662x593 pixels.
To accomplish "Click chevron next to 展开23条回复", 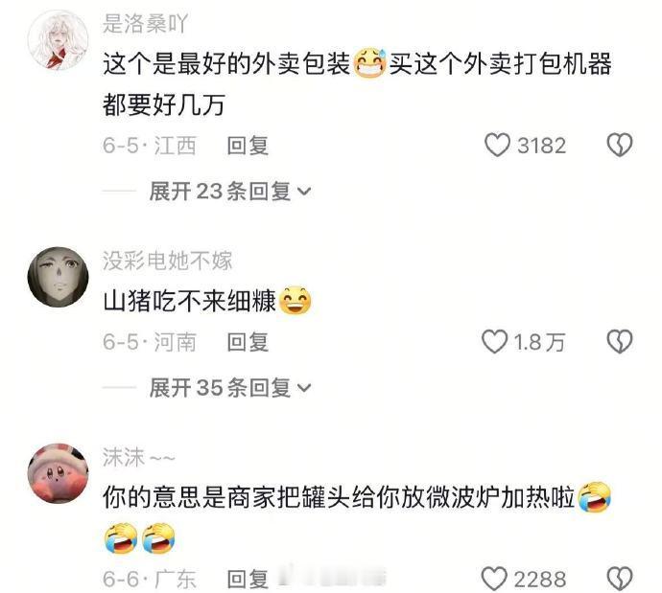I will (304, 193).
